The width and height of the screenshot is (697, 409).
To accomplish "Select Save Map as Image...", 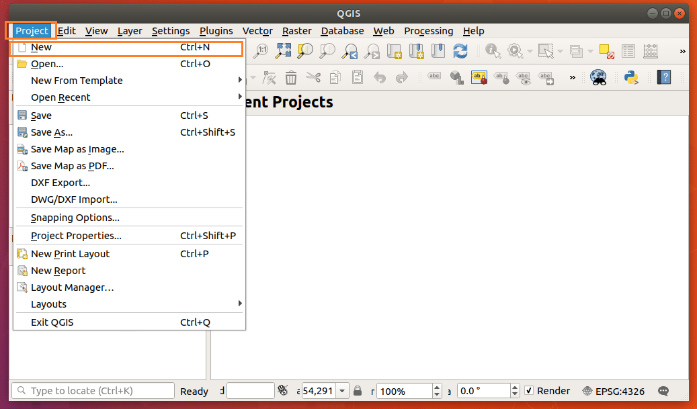I will click(x=129, y=149).
